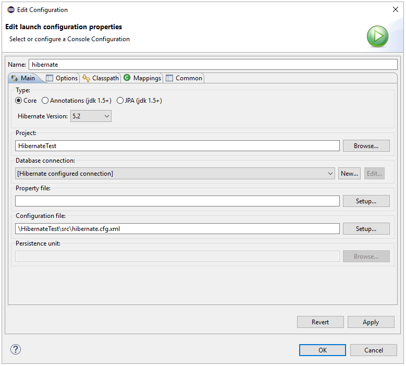The width and height of the screenshot is (406, 366).
Task: Click the Eclipse icon in title bar
Action: coord(10,10)
